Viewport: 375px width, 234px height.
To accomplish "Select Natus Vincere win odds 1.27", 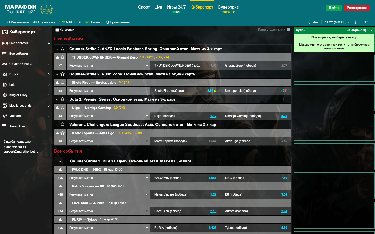I will (213, 194).
